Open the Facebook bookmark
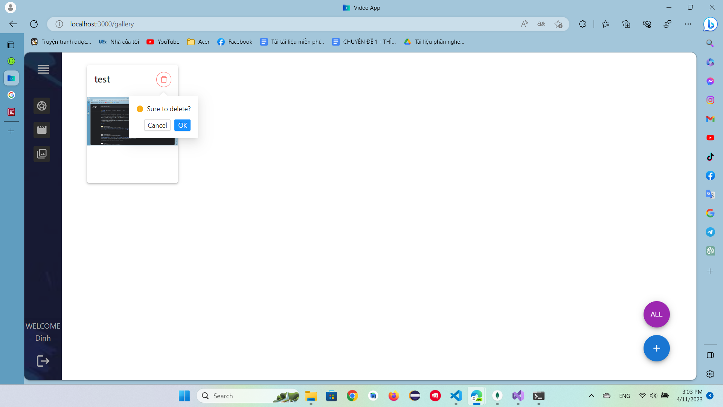 point(235,42)
